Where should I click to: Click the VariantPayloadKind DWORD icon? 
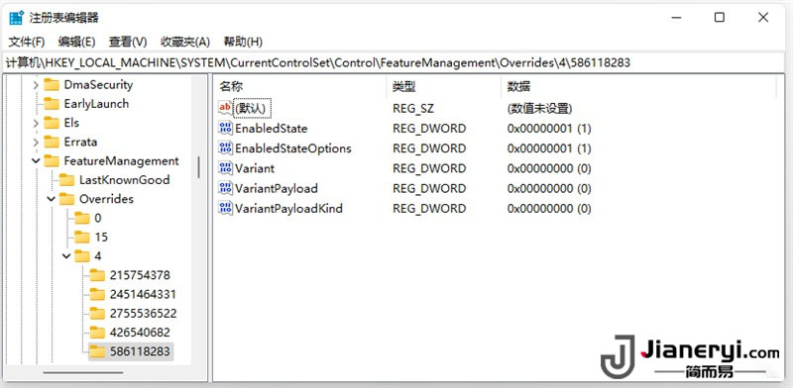(225, 208)
